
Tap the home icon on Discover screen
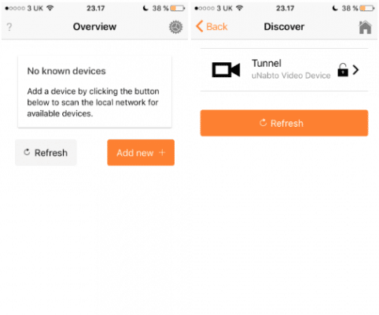[x=365, y=27]
